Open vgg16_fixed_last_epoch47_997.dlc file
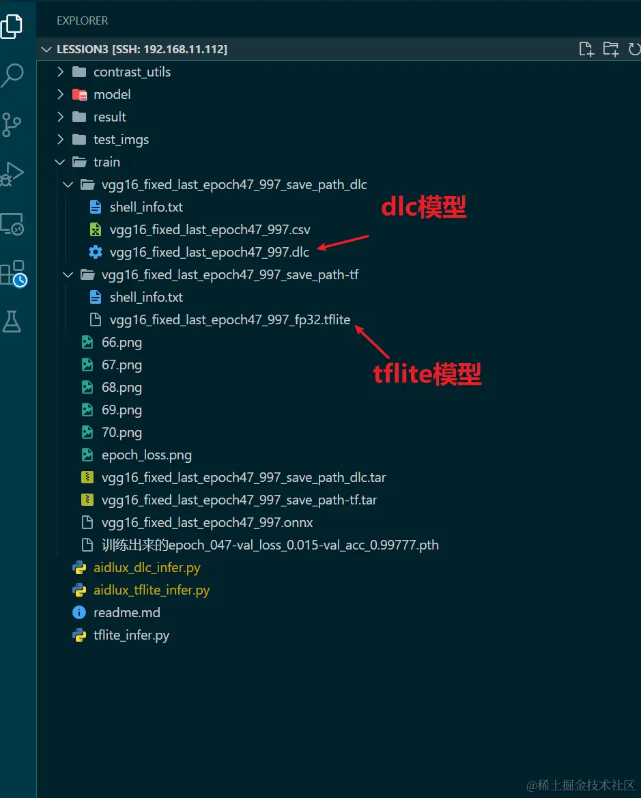The height and width of the screenshot is (798, 641). click(x=210, y=253)
